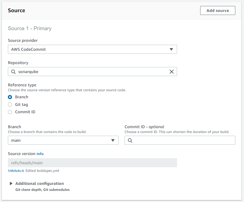Screen dimensions: 244x202
Task: Select the Git tag reference type
Action: [10, 105]
